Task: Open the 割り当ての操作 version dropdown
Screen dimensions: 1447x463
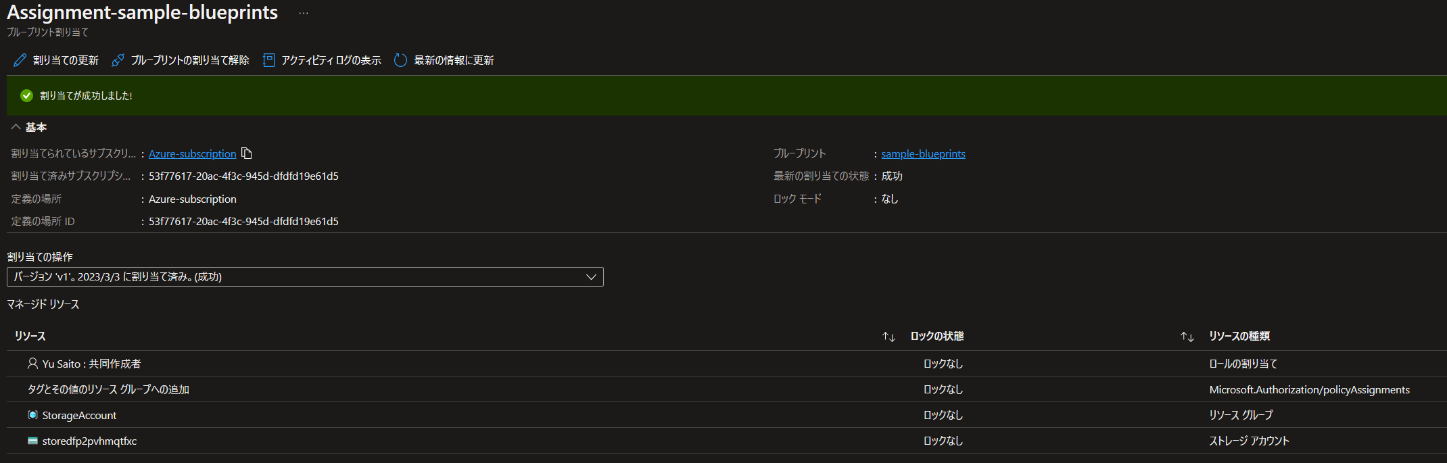Action: 305,276
